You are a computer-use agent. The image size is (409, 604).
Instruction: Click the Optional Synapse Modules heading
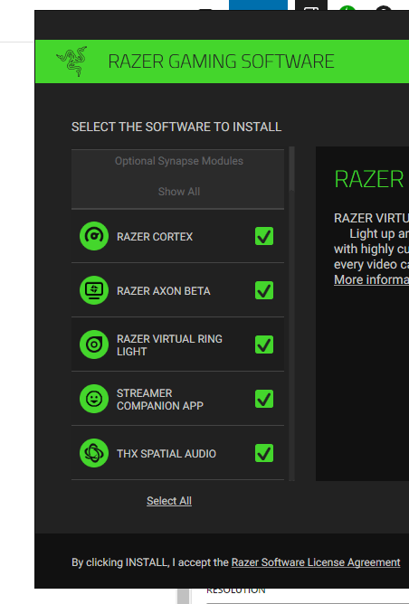(x=179, y=161)
